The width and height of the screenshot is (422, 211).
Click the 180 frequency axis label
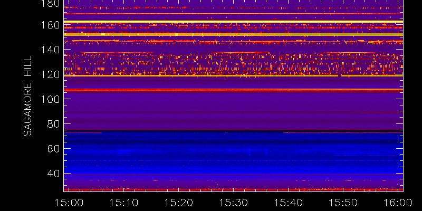coord(50,4)
